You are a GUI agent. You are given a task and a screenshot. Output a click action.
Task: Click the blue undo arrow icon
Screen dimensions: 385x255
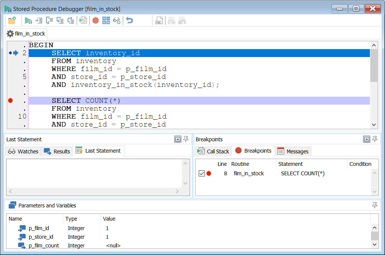point(130,20)
